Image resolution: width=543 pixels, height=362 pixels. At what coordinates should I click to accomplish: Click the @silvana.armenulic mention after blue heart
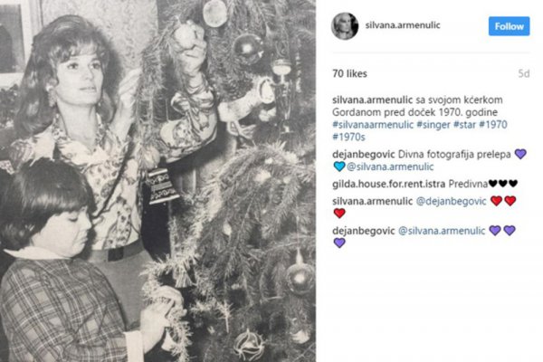tap(390, 167)
